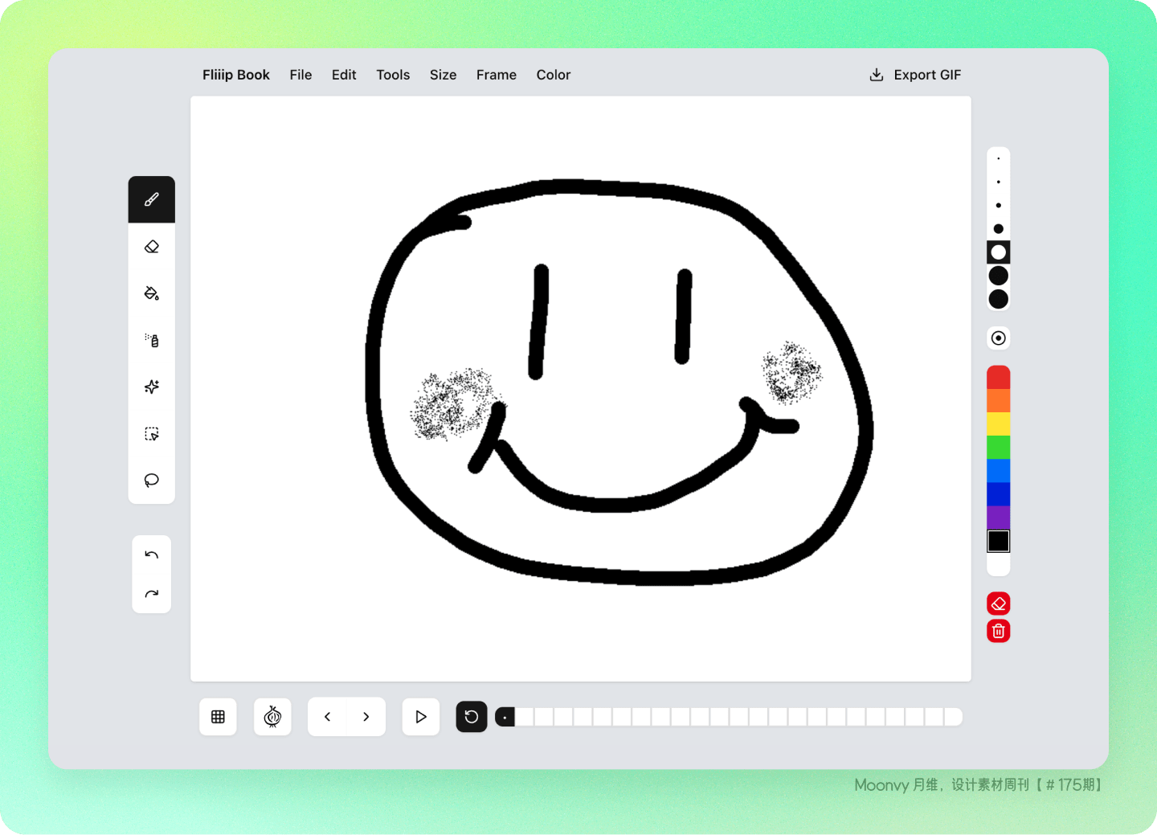
Task: Click the red trash delete button
Action: [x=999, y=631]
